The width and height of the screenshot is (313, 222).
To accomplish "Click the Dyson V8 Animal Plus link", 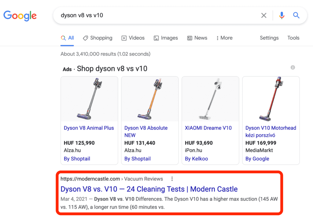I will click(x=89, y=128).
